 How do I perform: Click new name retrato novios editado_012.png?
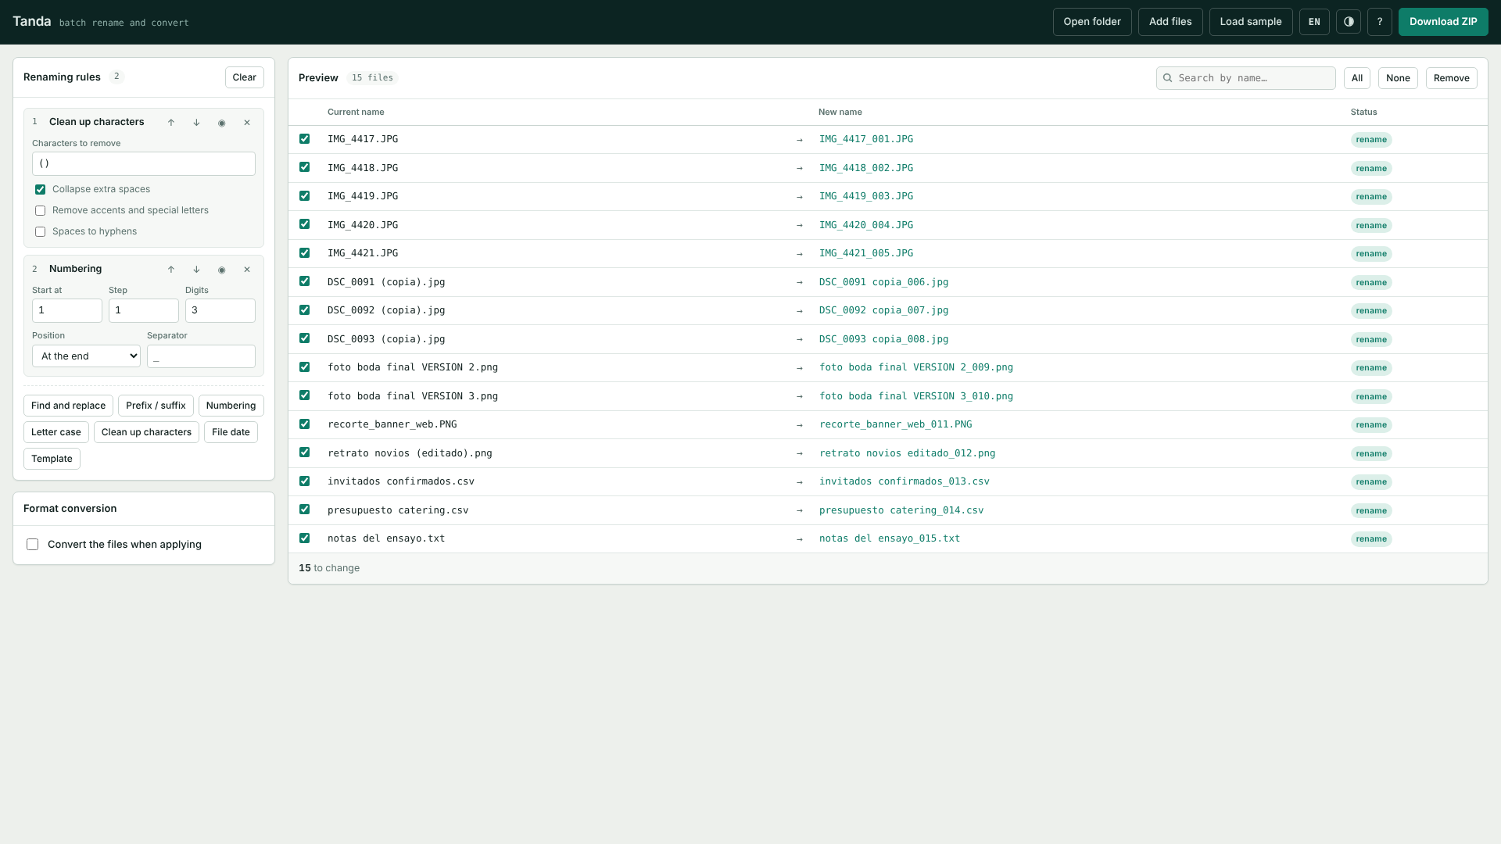[x=908, y=453]
